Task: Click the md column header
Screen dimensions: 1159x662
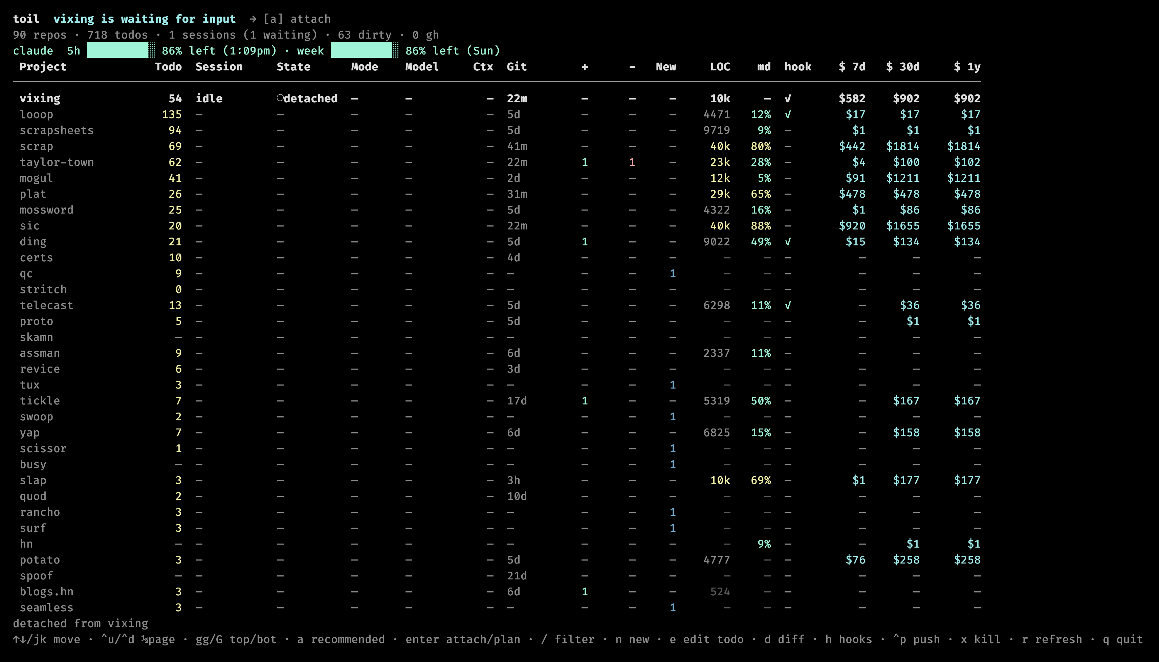Action: click(764, 67)
